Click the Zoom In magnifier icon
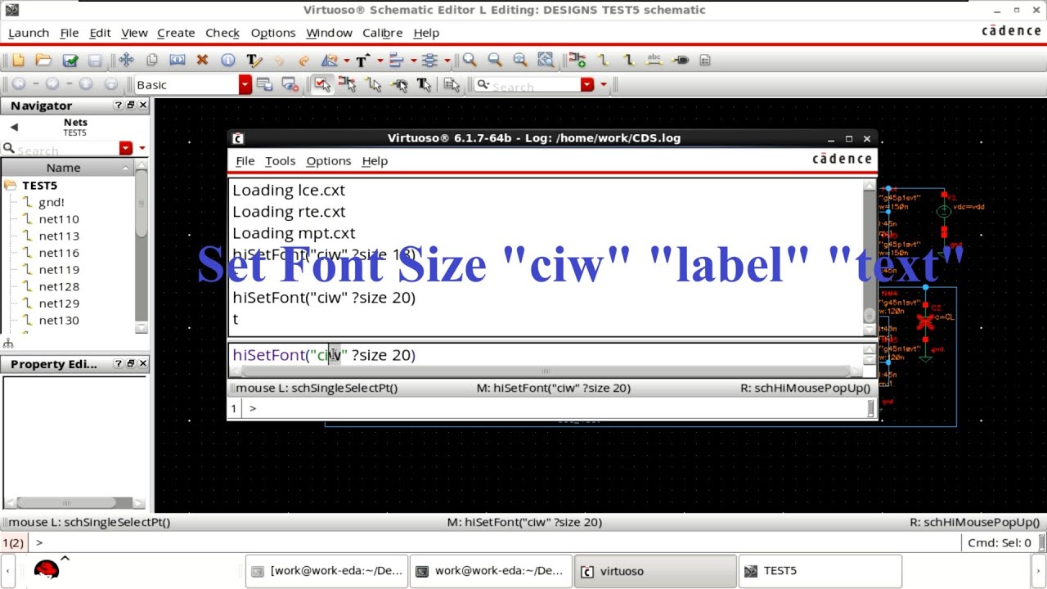1047x589 pixels. coord(470,60)
